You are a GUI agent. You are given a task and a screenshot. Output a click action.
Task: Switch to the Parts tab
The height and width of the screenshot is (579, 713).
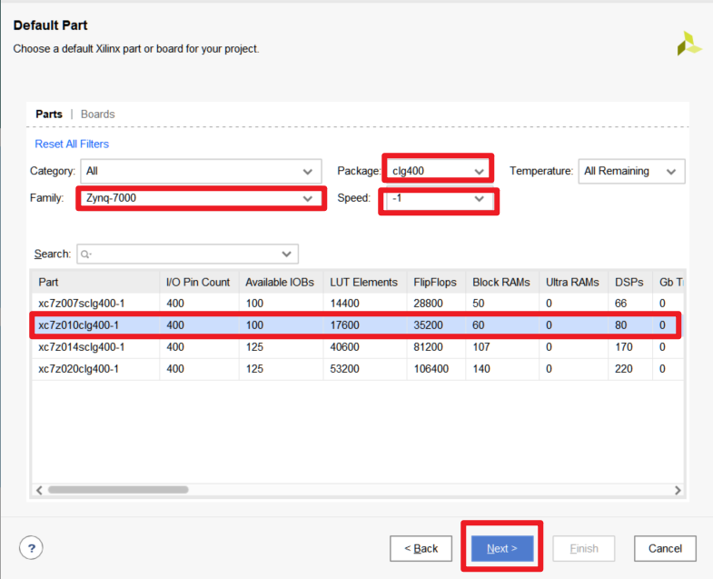[x=49, y=114]
